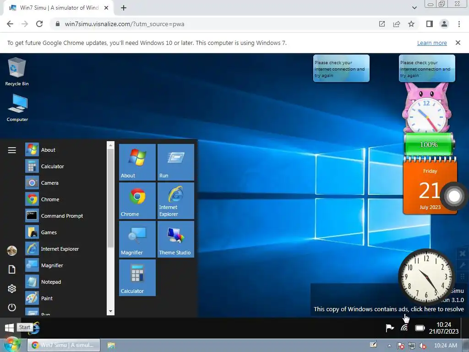
Task: Click the Chrome address bar URL
Action: click(x=125, y=24)
